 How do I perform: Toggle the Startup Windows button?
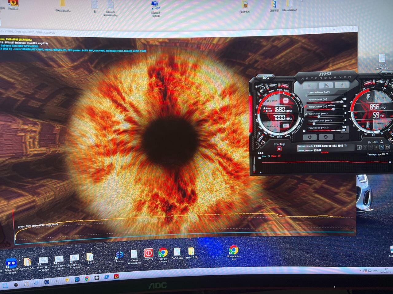pos(279,149)
